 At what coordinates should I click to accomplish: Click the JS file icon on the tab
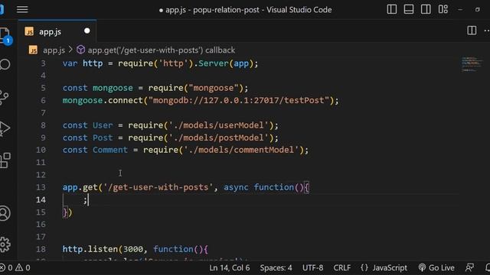(x=29, y=31)
